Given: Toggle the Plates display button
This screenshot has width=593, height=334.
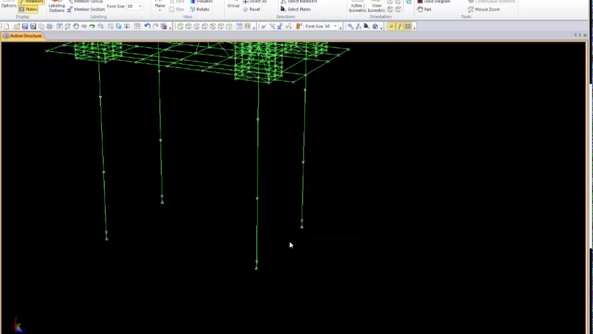Looking at the screenshot, I should coord(28,9).
